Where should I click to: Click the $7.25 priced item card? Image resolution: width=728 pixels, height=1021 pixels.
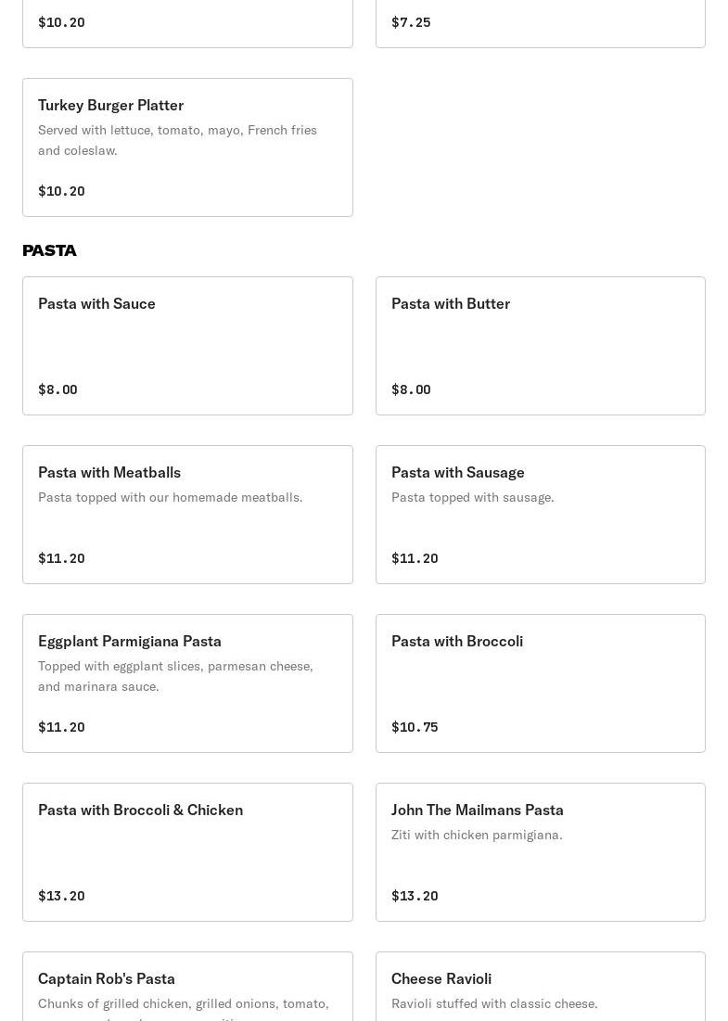click(x=540, y=22)
